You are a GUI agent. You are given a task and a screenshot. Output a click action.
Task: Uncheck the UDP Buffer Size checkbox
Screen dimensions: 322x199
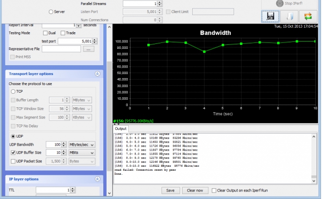coord(13,153)
